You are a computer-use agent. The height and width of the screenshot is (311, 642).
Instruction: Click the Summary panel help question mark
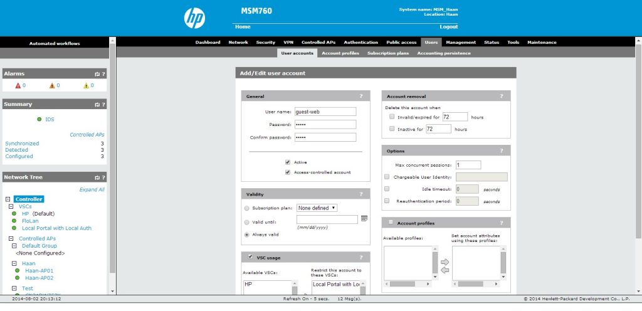103,105
